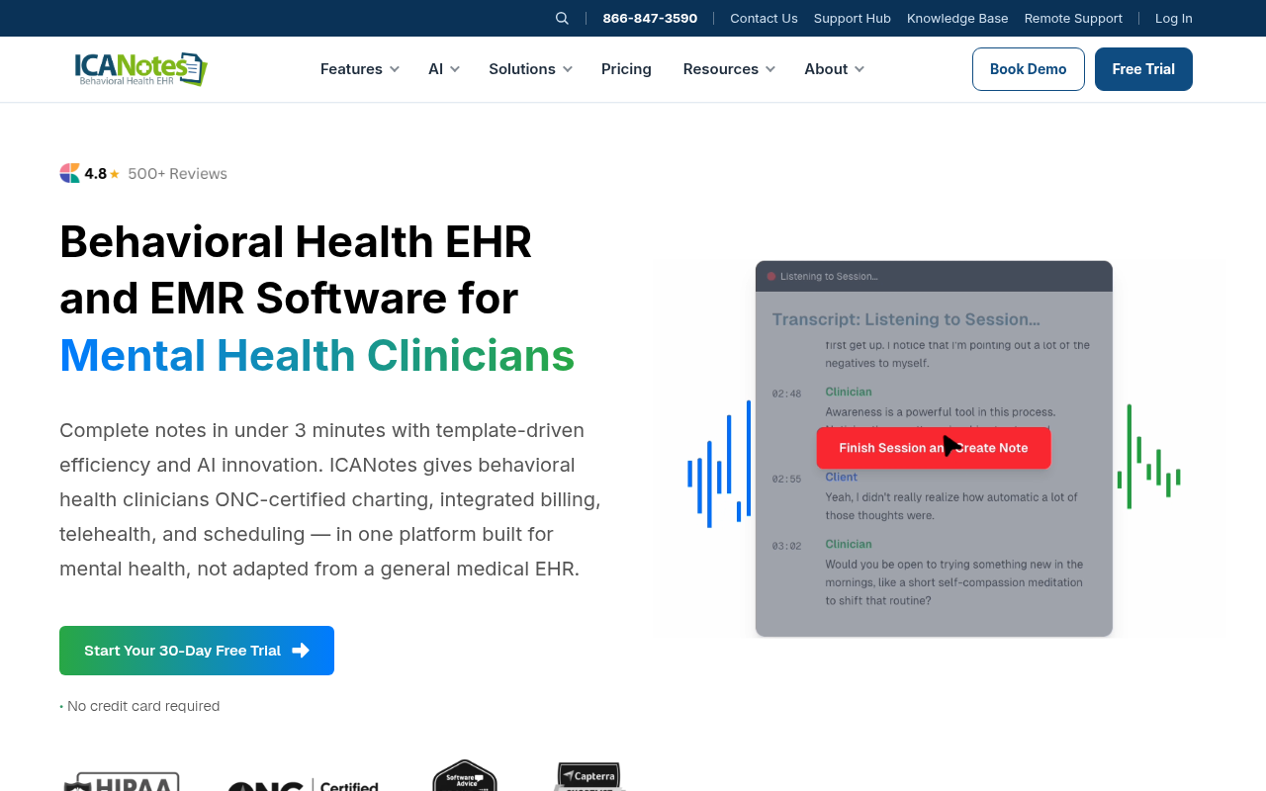Expand the Features chevron

pyautogui.click(x=395, y=69)
